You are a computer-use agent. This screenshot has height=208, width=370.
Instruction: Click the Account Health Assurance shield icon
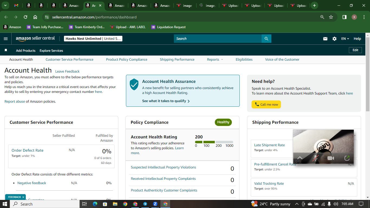click(134, 84)
